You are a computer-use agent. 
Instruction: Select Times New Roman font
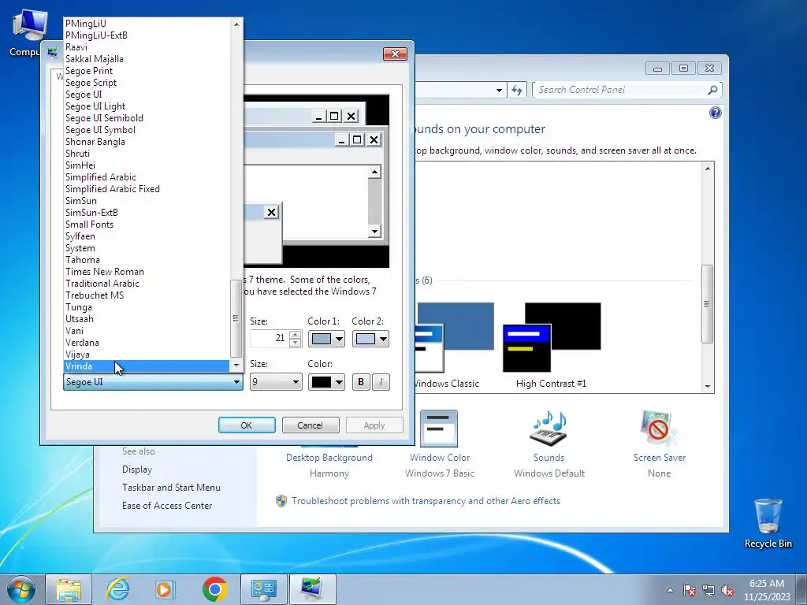click(x=146, y=271)
